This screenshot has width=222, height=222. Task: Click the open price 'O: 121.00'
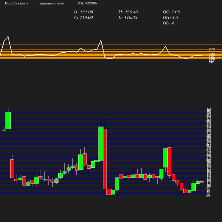(x=83, y=12)
